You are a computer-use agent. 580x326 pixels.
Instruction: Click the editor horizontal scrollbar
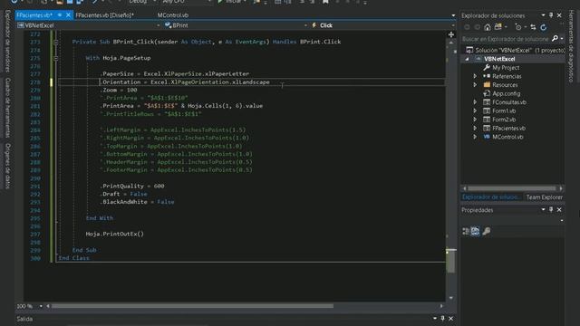(x=192, y=306)
